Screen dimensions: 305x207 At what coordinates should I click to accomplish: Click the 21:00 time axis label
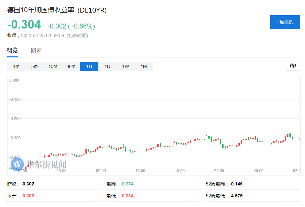(x=219, y=171)
